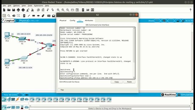The width and height of the screenshot is (195, 110).
Task: Click PC1 in the workspace
Action: pyautogui.click(x=7, y=62)
